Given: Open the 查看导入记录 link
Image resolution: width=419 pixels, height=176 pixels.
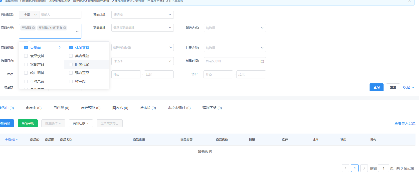Looking at the screenshot, I should coord(405,123).
